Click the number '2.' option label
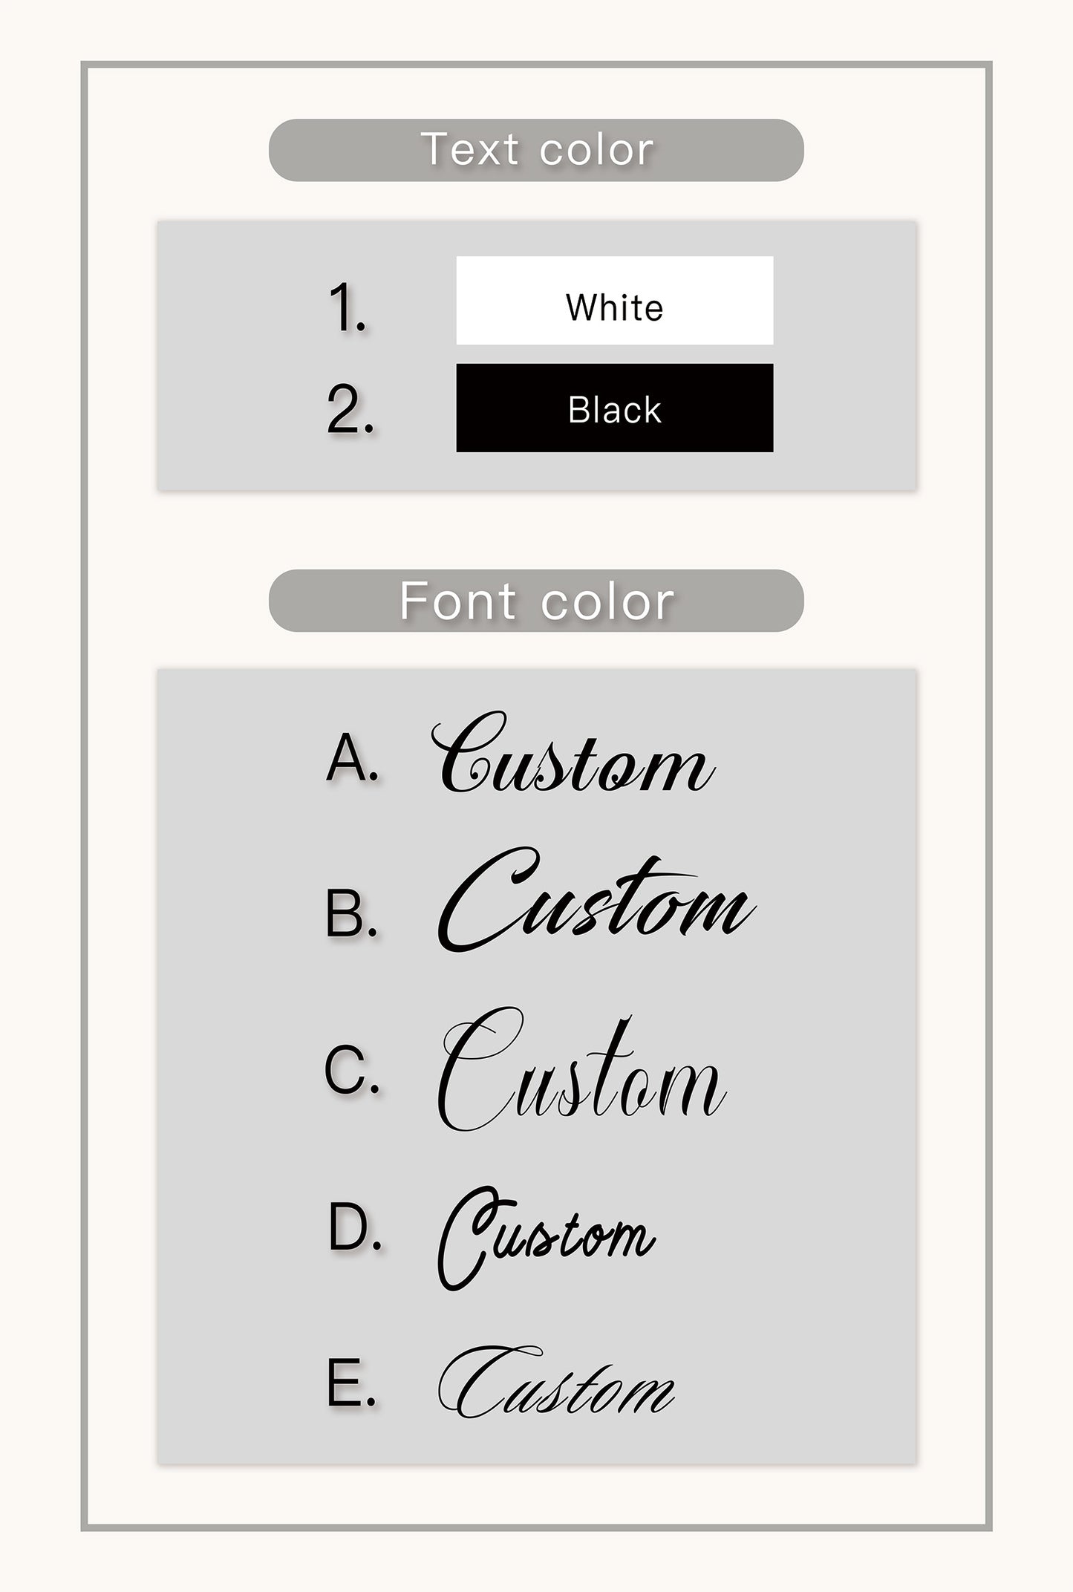The height and width of the screenshot is (1592, 1073). coord(350,409)
